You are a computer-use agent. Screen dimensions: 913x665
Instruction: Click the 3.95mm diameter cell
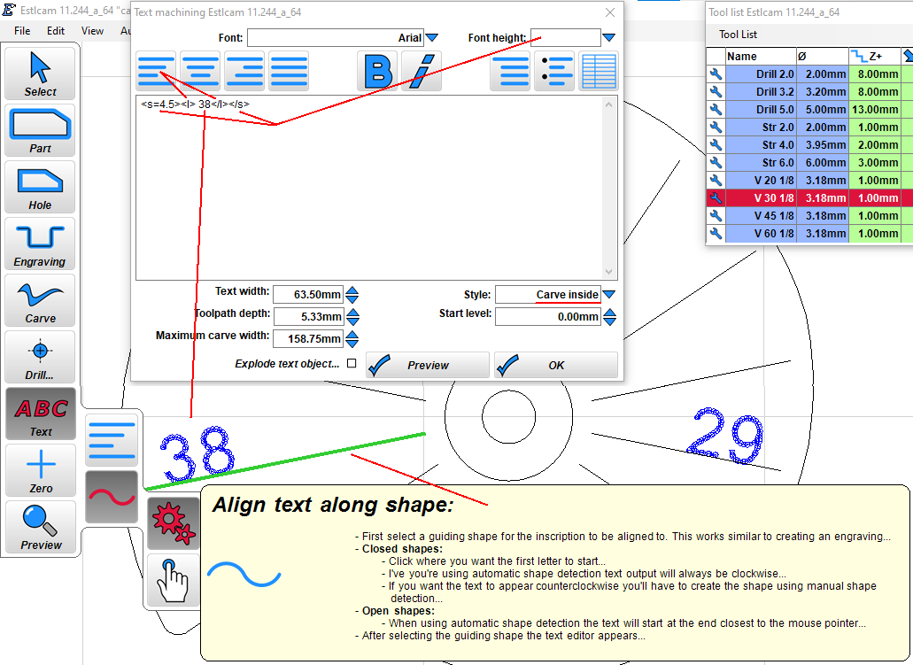tap(822, 145)
